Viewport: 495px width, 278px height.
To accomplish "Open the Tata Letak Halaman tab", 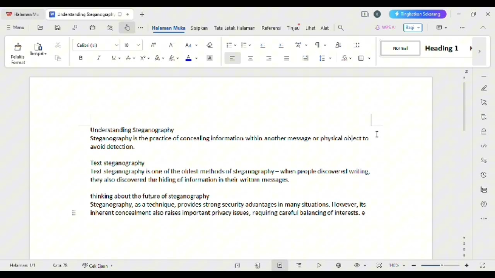I will point(234,28).
